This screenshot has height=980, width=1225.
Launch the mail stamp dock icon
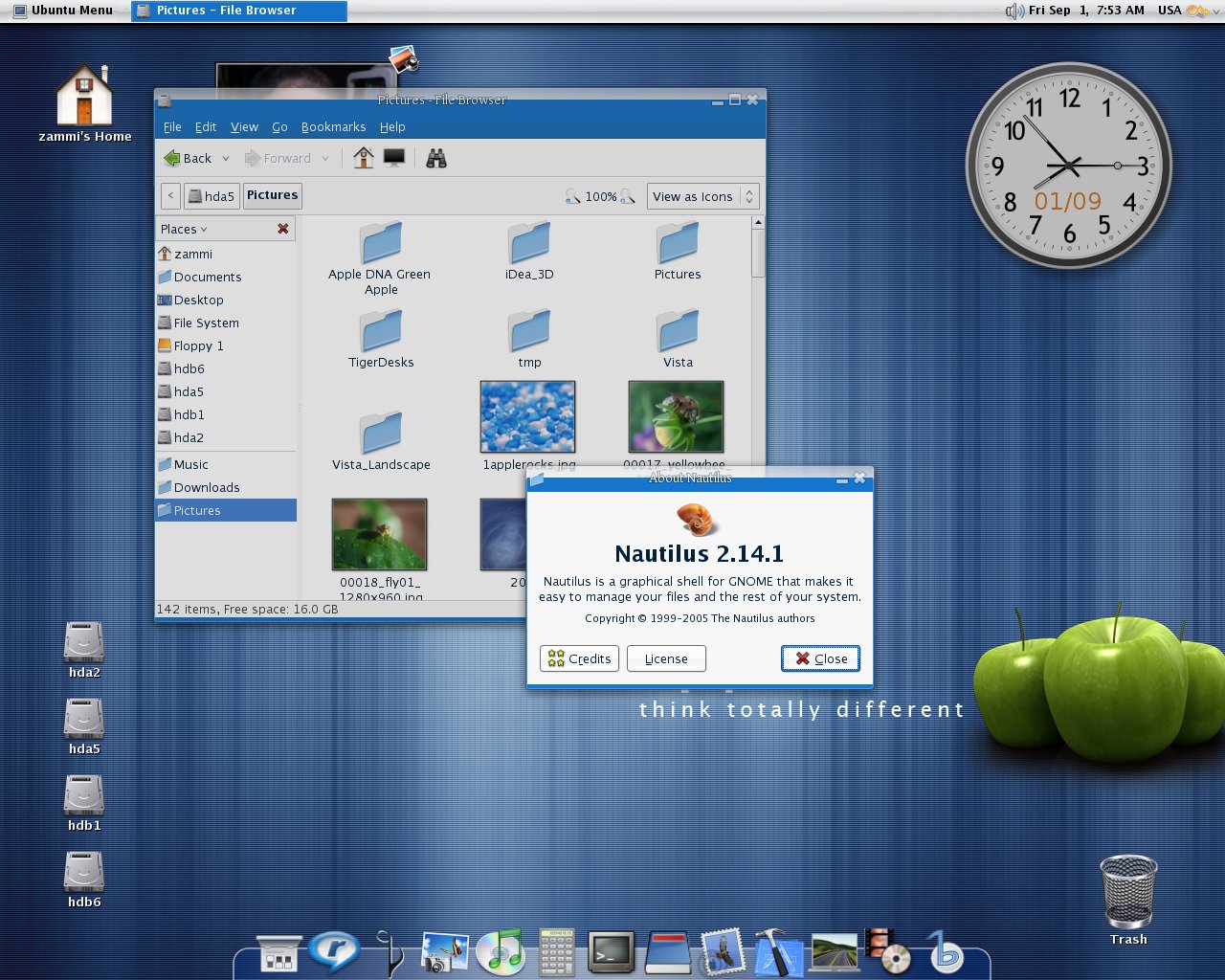pos(723,952)
